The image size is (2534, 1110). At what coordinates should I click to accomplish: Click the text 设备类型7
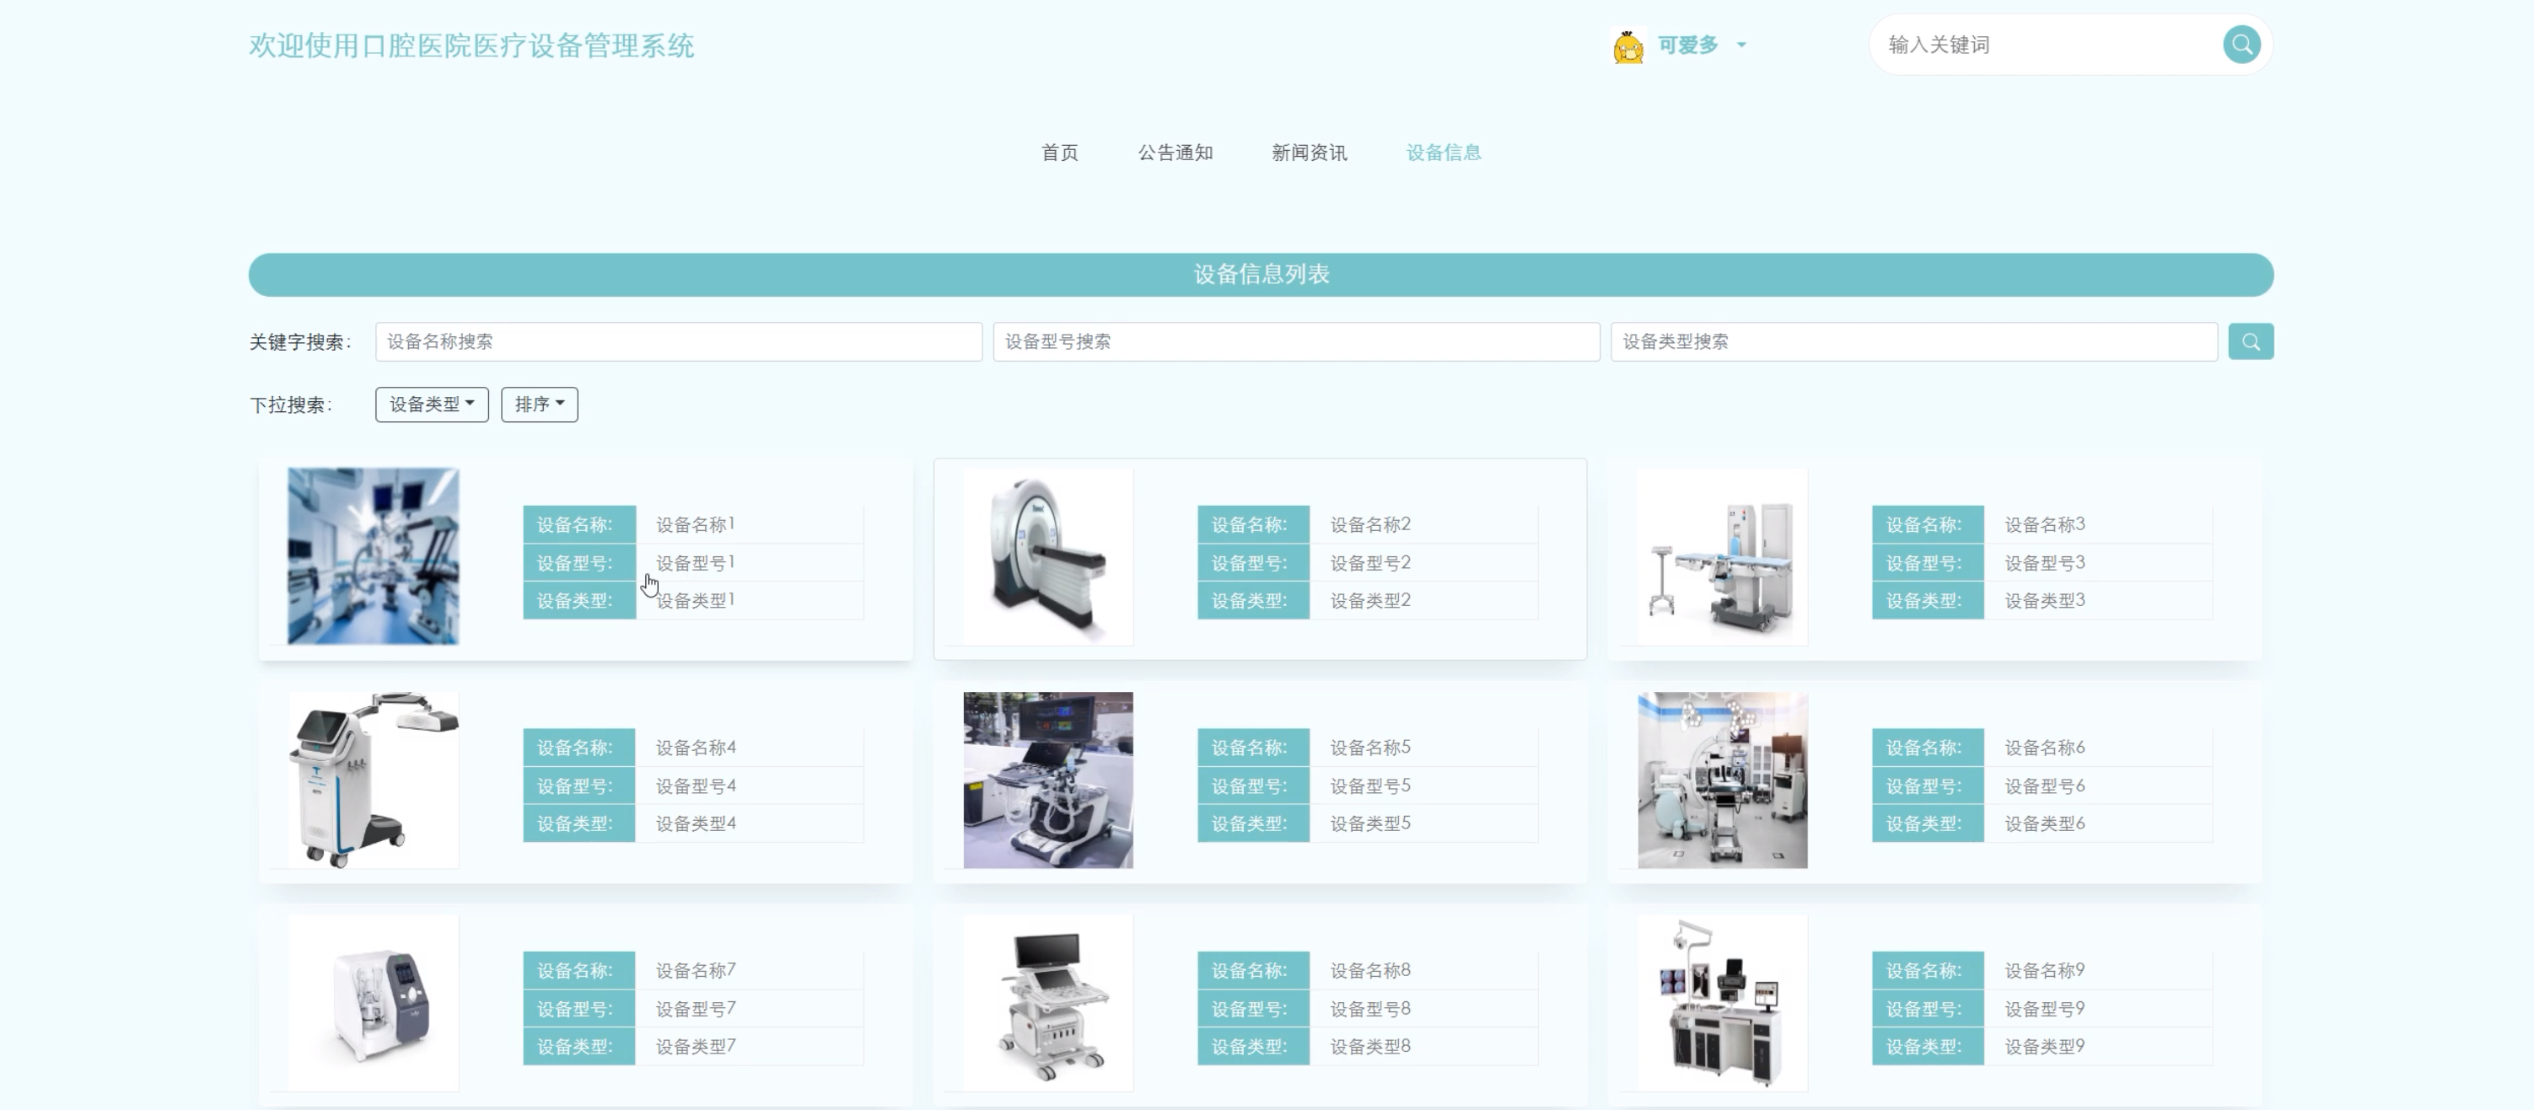(696, 1047)
